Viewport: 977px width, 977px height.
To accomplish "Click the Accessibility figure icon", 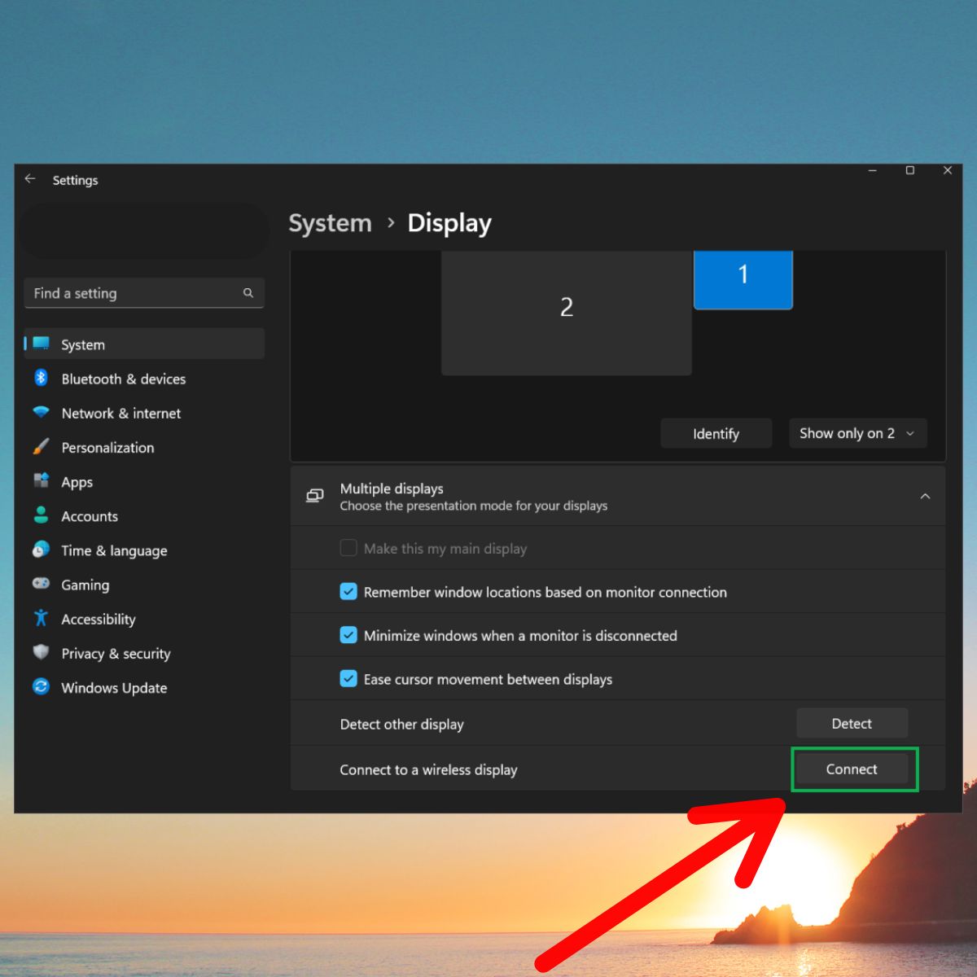I will (41, 619).
